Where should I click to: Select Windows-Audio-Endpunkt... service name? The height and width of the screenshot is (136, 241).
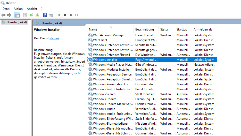point(112,114)
